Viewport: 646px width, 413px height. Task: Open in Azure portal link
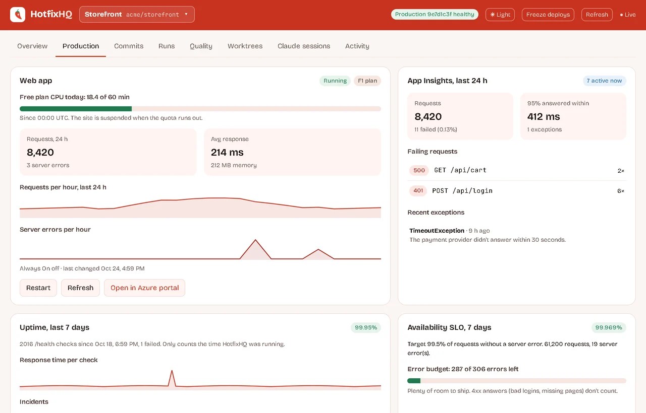[x=145, y=288]
